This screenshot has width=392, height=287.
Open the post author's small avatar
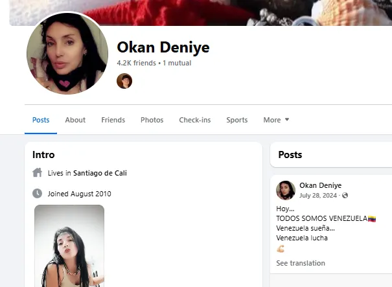click(286, 190)
